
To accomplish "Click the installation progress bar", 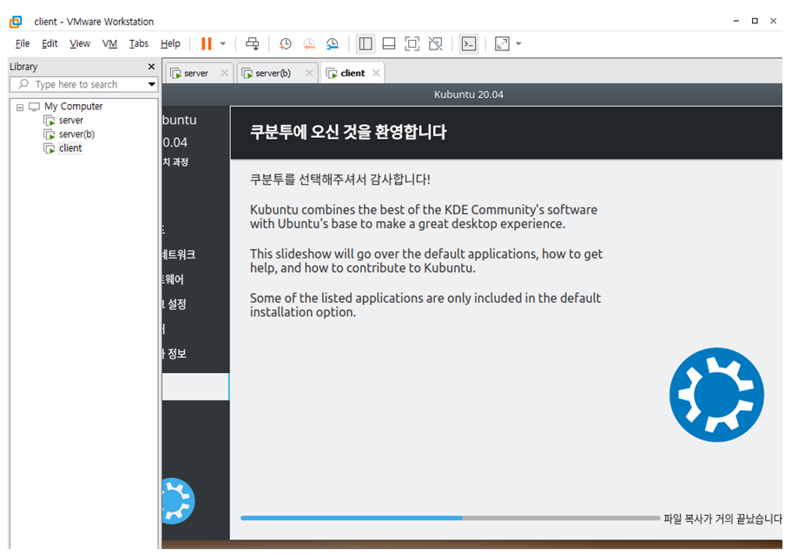I will (450, 518).
